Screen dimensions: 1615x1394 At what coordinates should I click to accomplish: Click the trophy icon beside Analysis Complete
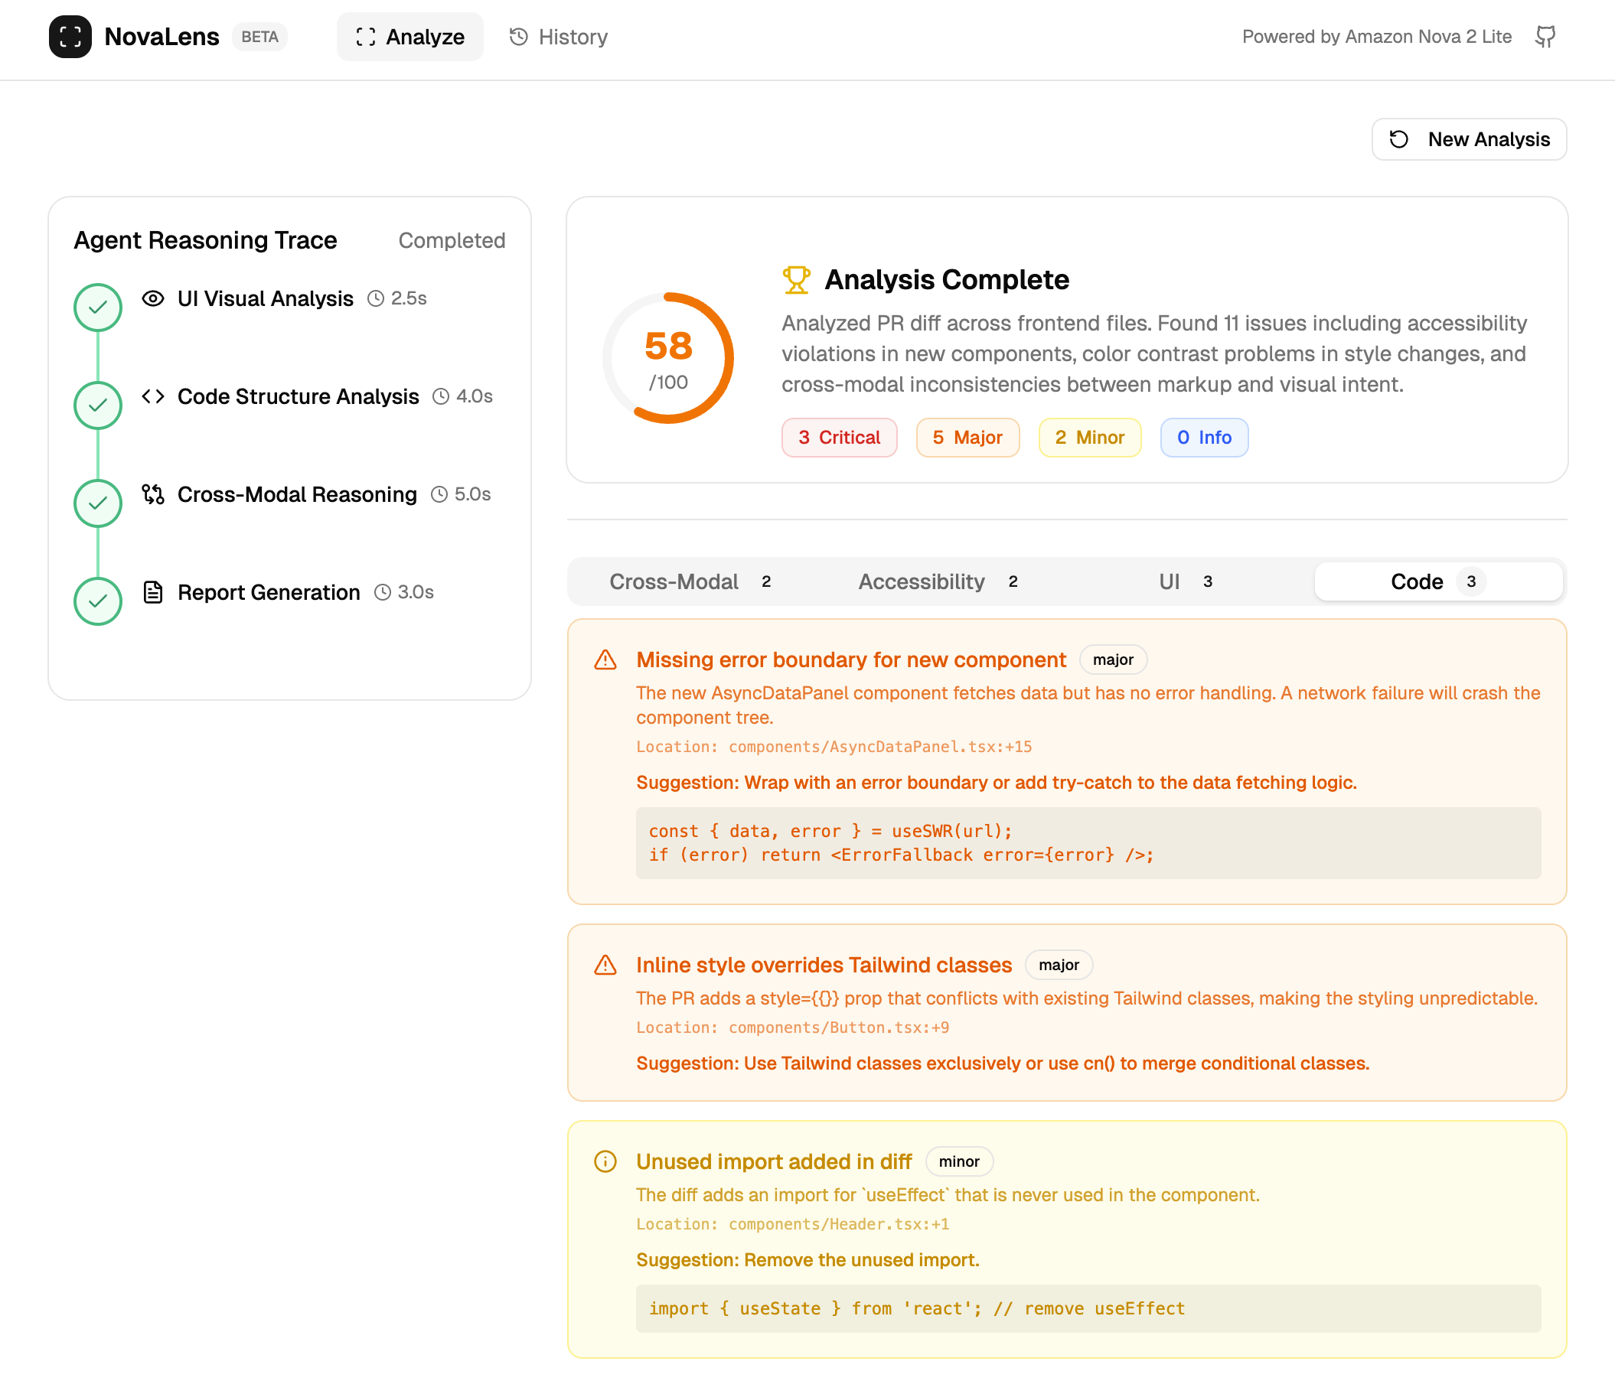pos(796,280)
